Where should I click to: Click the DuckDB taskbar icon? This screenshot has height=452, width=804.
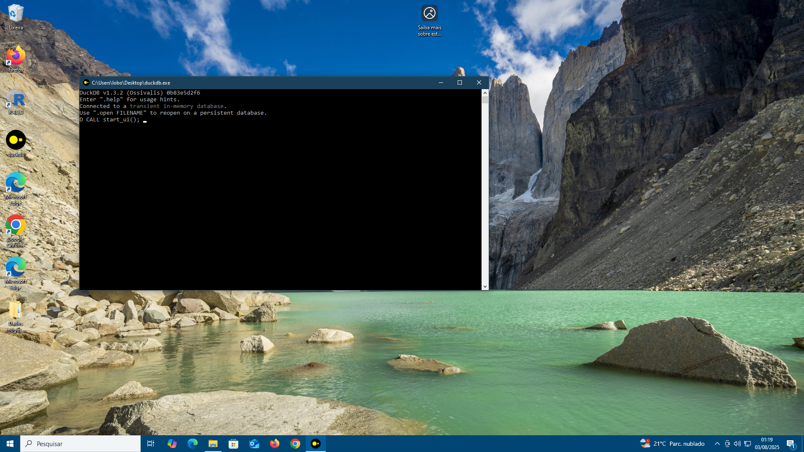pyautogui.click(x=316, y=444)
